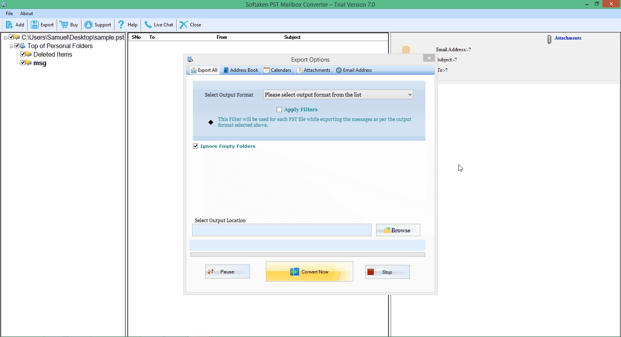The width and height of the screenshot is (621, 337).
Task: Click the Attachments link in preview pane
Action: [x=568, y=38]
